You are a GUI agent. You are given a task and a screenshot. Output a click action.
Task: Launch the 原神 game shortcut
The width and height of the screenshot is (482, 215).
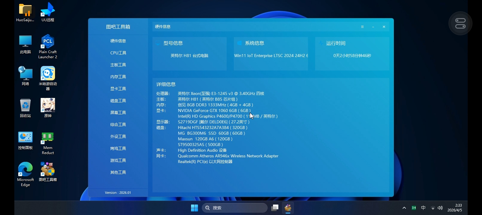tap(48, 108)
